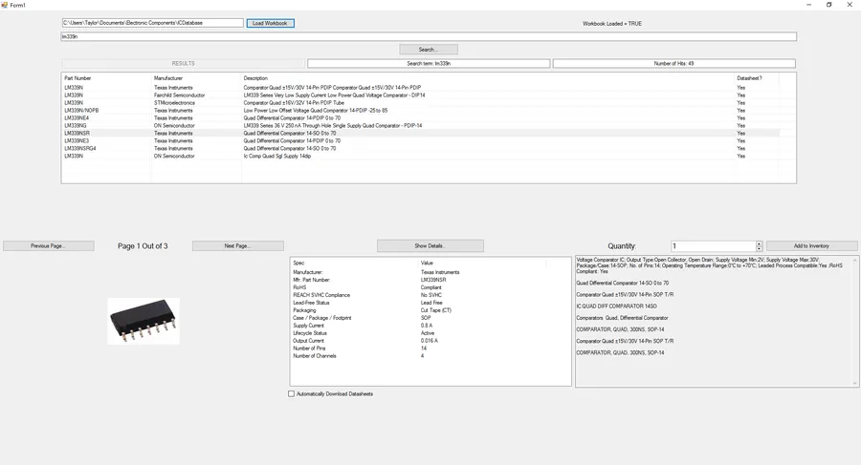The image size is (861, 465).
Task: Click the Part Number column header
Action: pyautogui.click(x=78, y=78)
